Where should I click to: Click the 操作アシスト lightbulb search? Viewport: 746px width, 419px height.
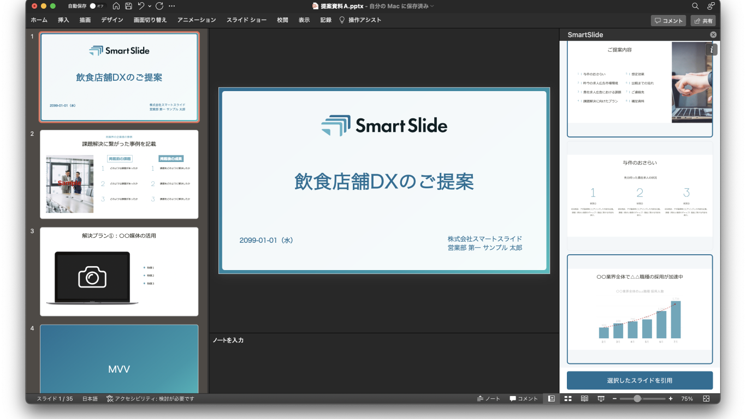360,20
